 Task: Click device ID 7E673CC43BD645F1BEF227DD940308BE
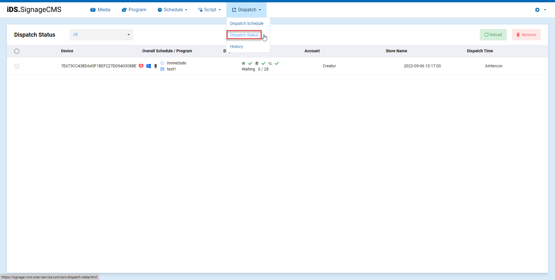pyautogui.click(x=99, y=66)
